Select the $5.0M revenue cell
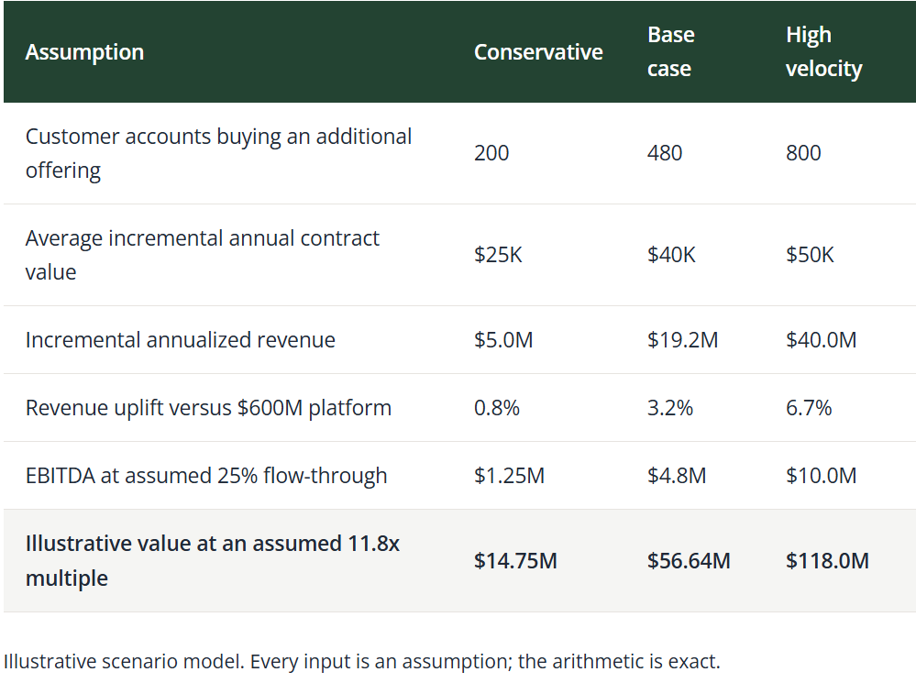The image size is (916, 694). click(503, 339)
